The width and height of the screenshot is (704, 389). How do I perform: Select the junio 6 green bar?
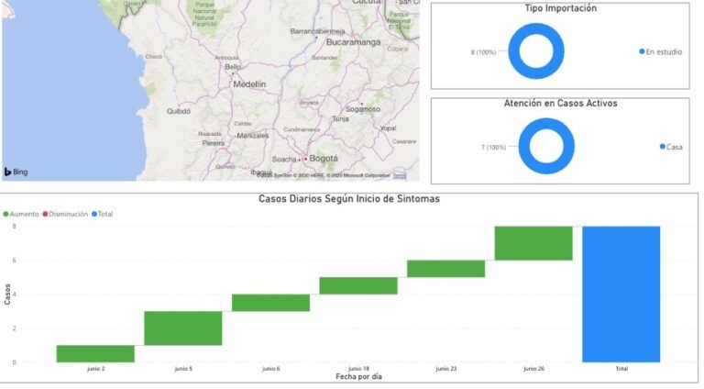270,303
